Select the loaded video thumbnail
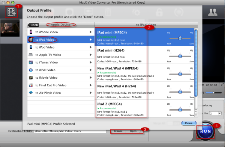The image size is (225, 147). [10, 28]
